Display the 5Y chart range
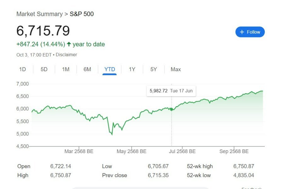The height and width of the screenshot is (189, 284). (x=153, y=69)
